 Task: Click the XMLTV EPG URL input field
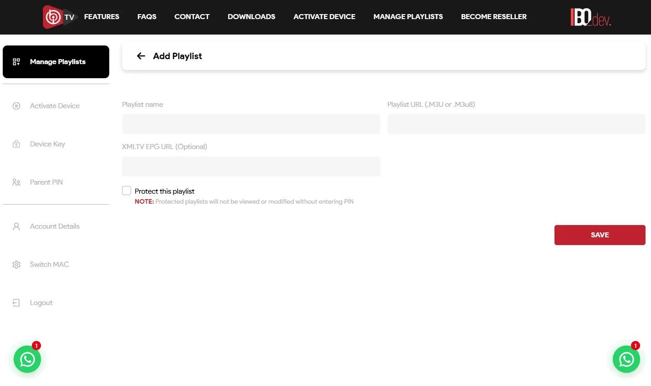point(251,166)
